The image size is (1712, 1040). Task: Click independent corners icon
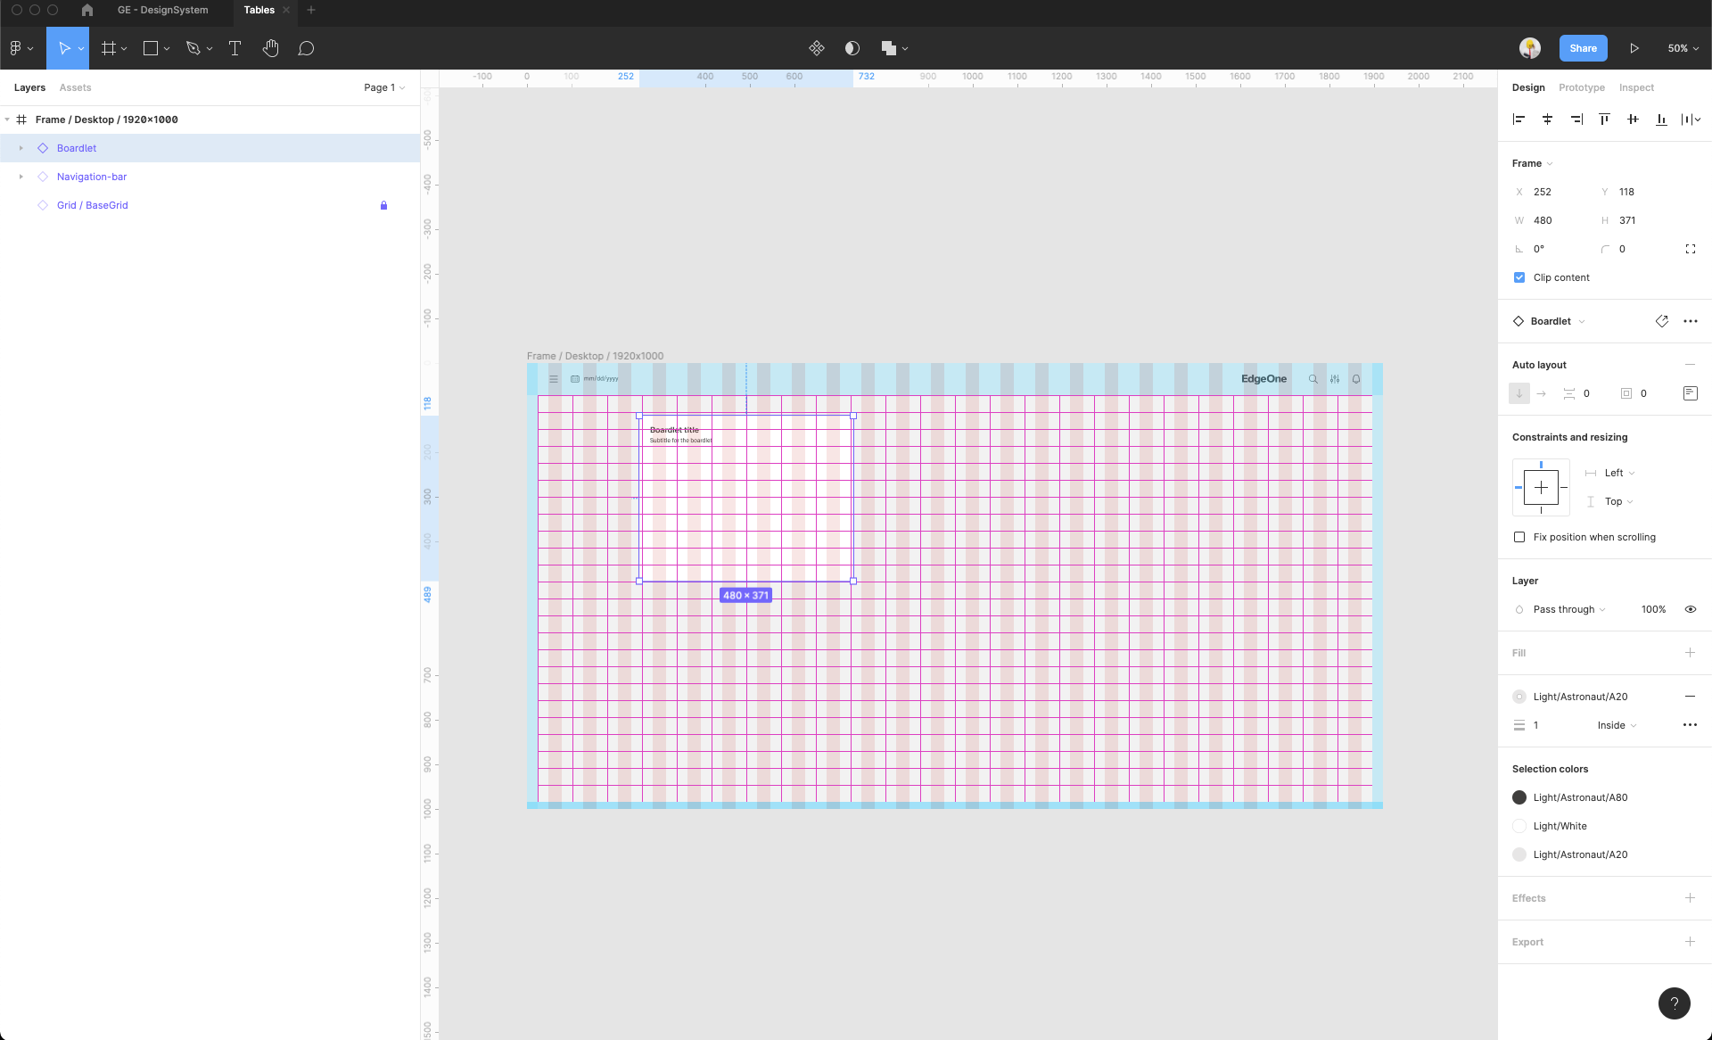[1690, 249]
